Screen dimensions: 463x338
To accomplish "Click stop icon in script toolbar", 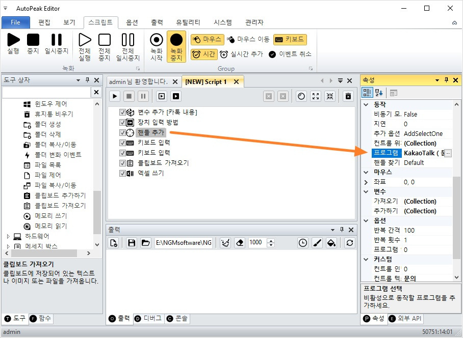I will click(x=128, y=96).
